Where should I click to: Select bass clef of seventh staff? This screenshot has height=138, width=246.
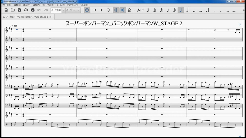[7, 86]
